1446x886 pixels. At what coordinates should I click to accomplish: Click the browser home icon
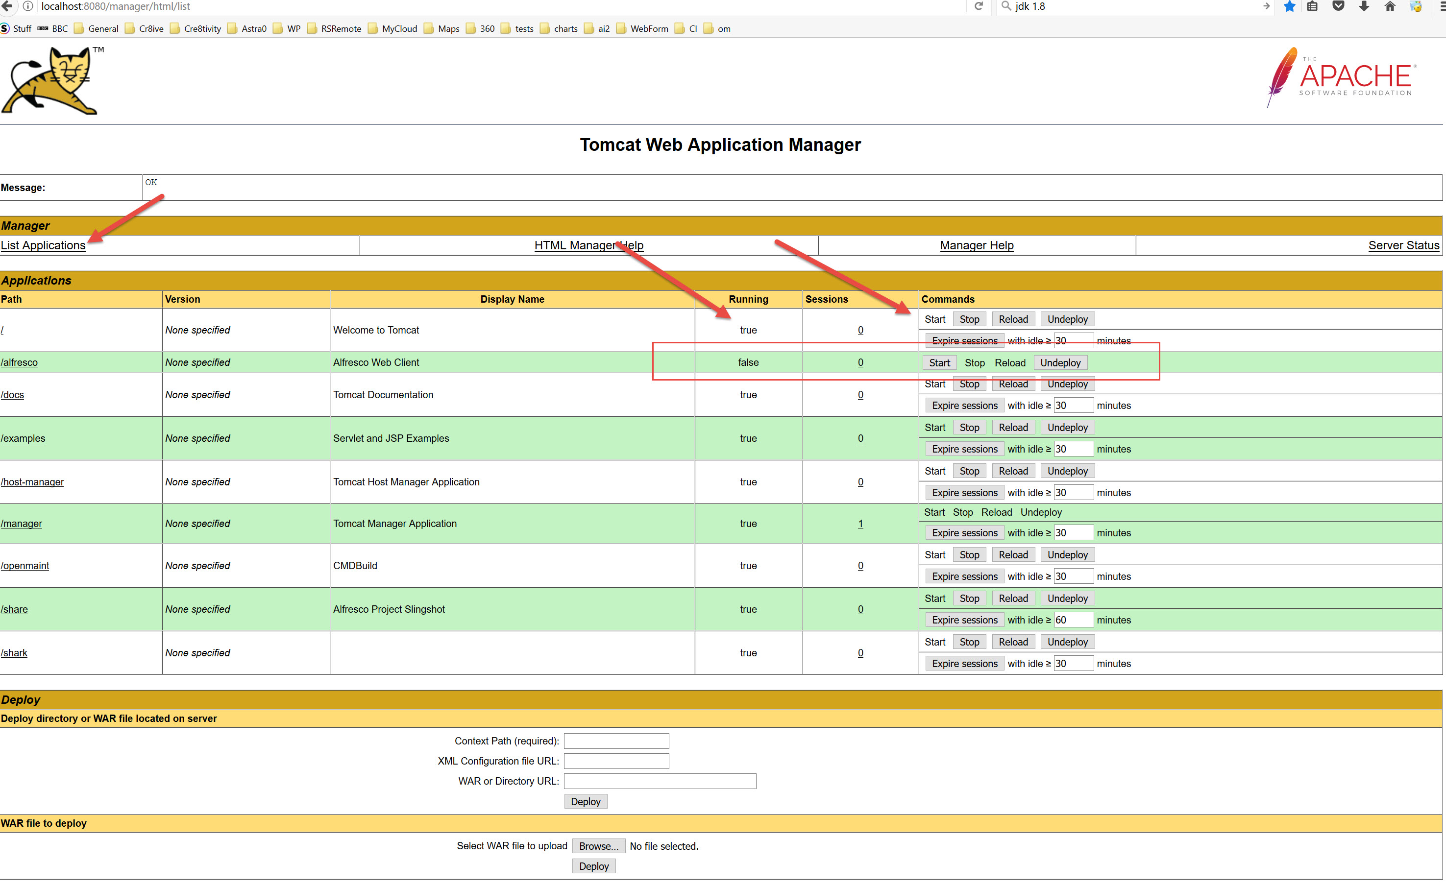(1390, 6)
